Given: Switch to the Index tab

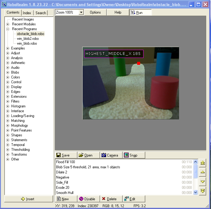Looking at the screenshot, I should pos(27,13).
